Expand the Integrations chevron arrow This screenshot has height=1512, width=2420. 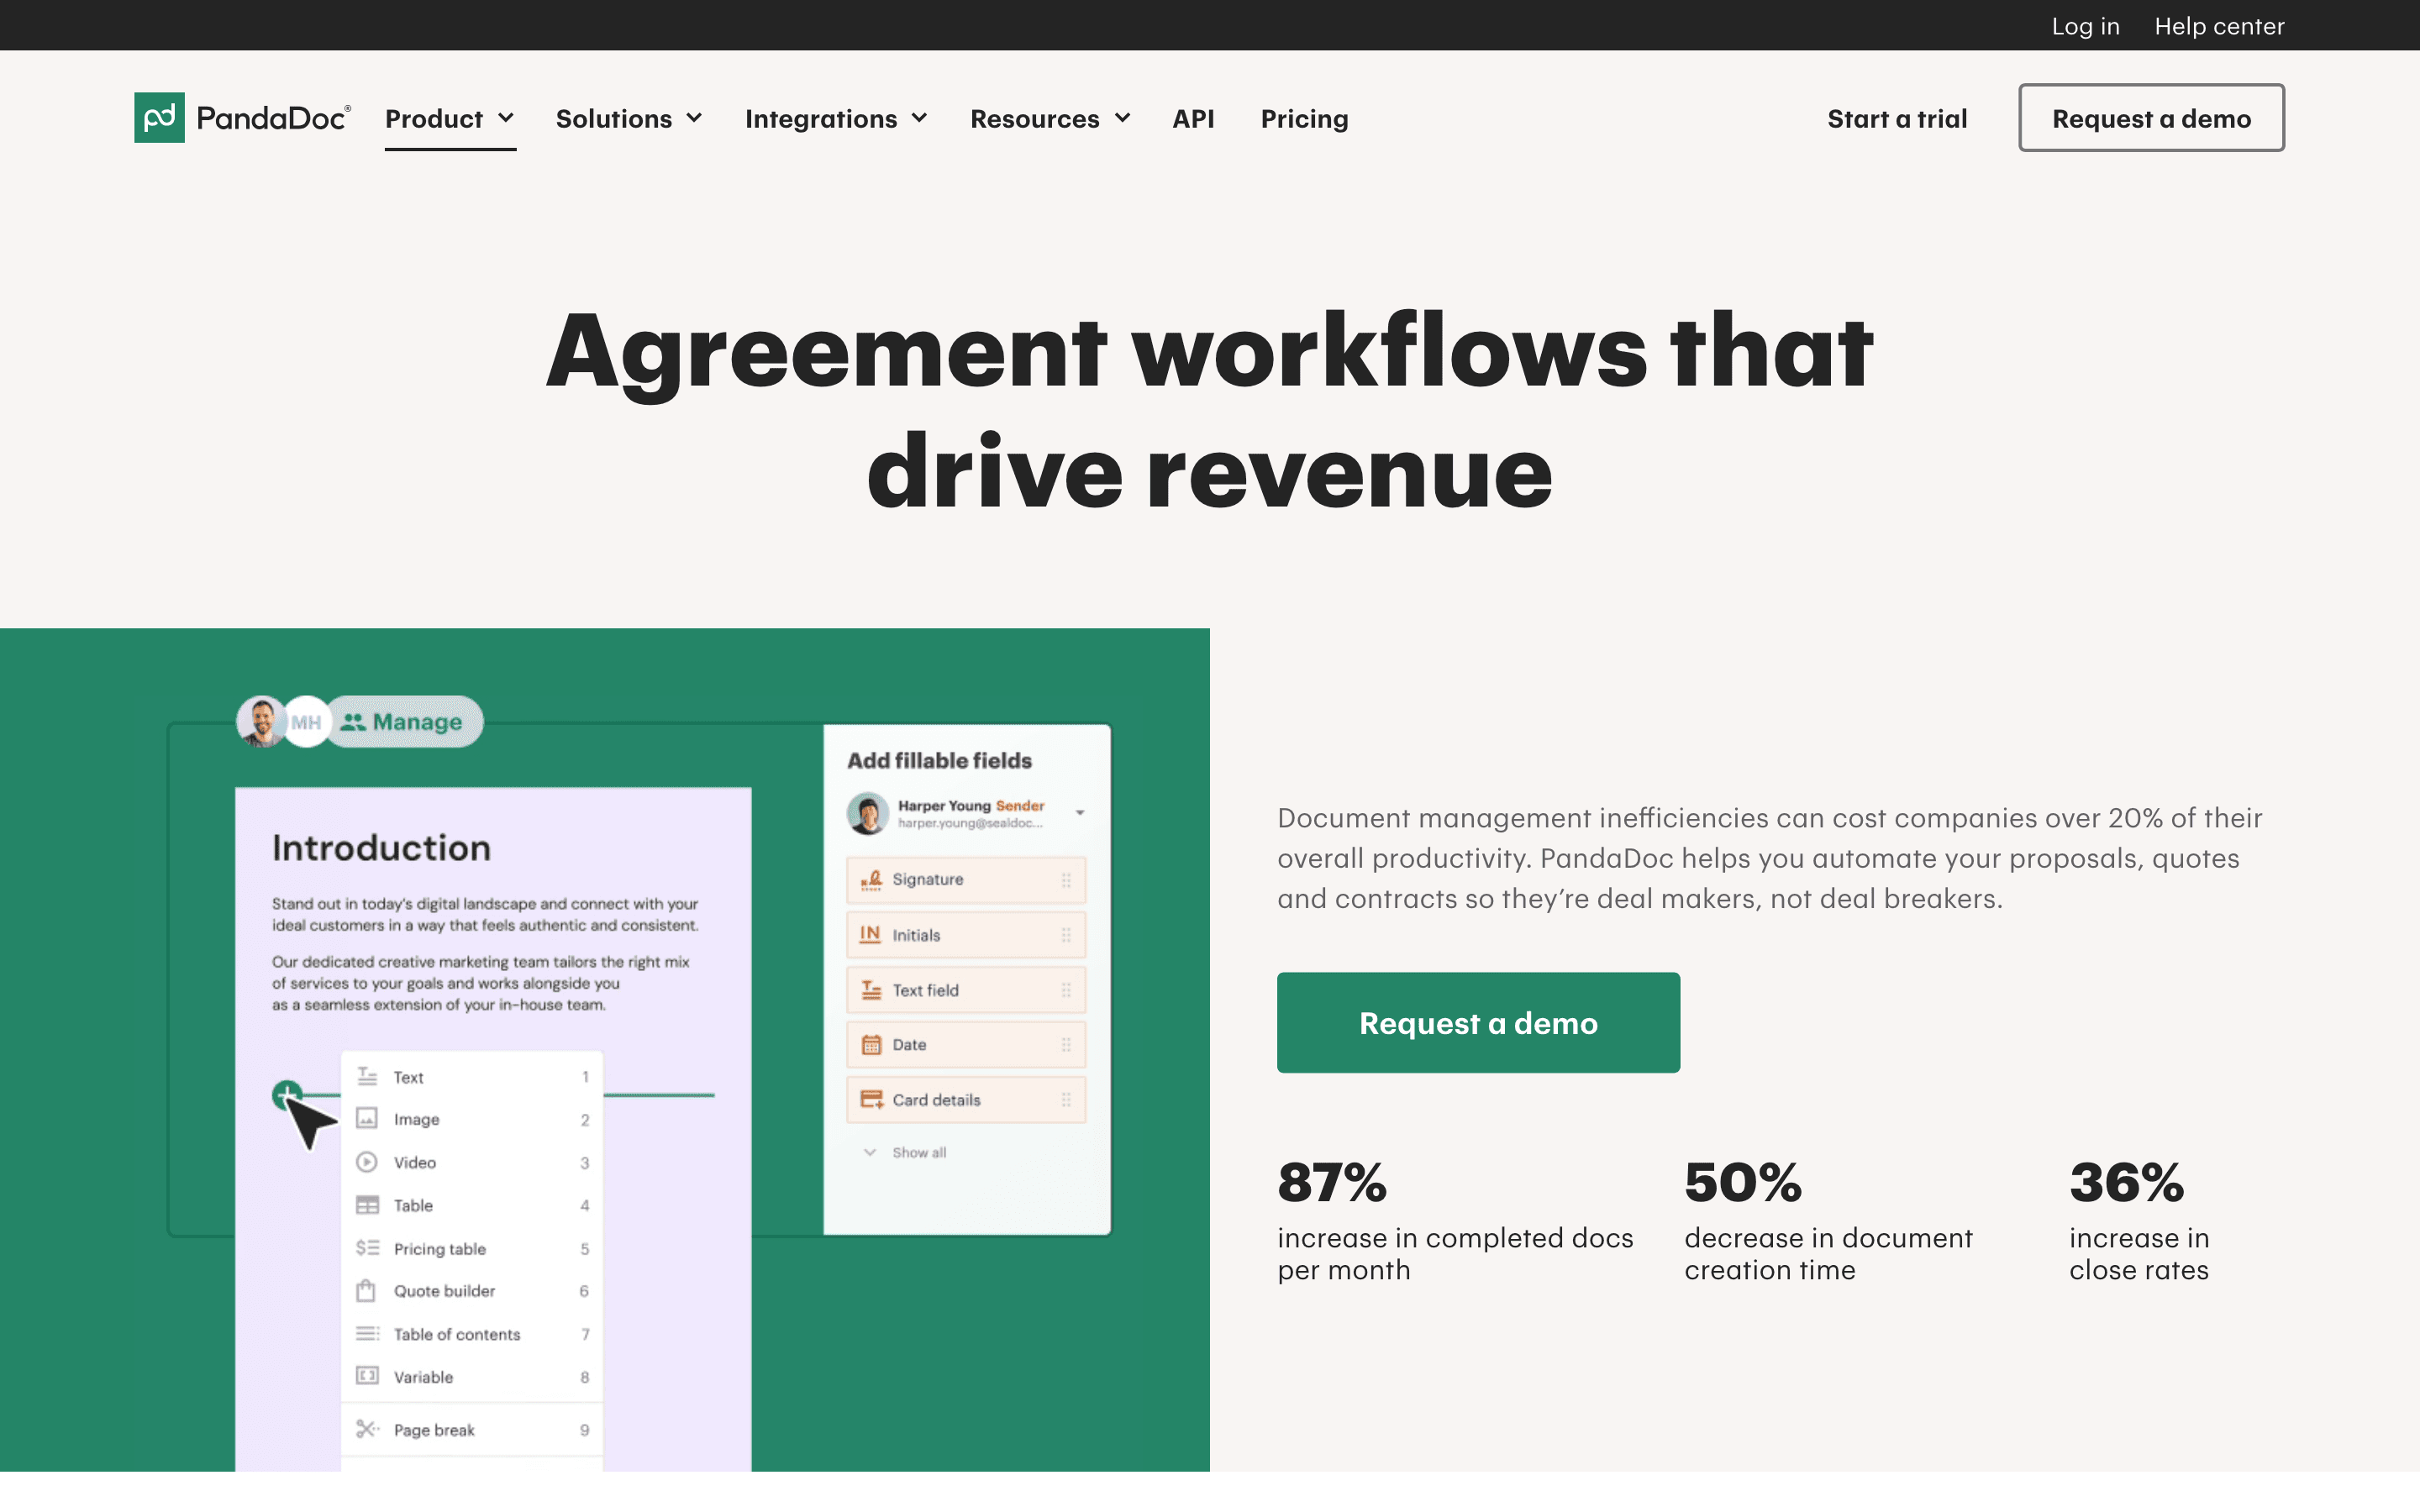[x=919, y=118]
